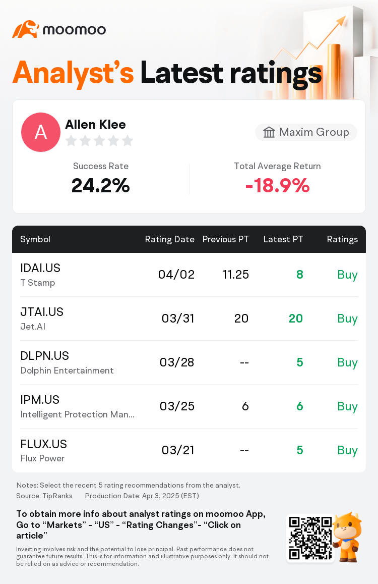This screenshot has height=584, width=378.
Task: Click the moomoo bull logo icon
Action: coord(26,29)
